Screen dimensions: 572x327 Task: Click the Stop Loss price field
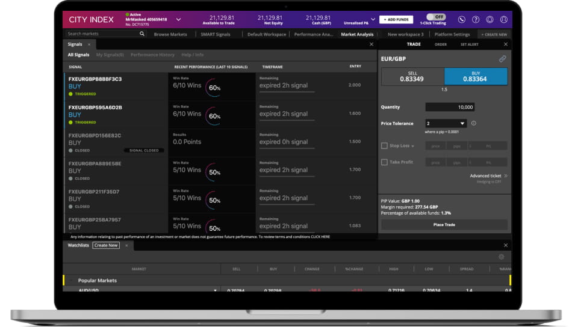click(435, 146)
